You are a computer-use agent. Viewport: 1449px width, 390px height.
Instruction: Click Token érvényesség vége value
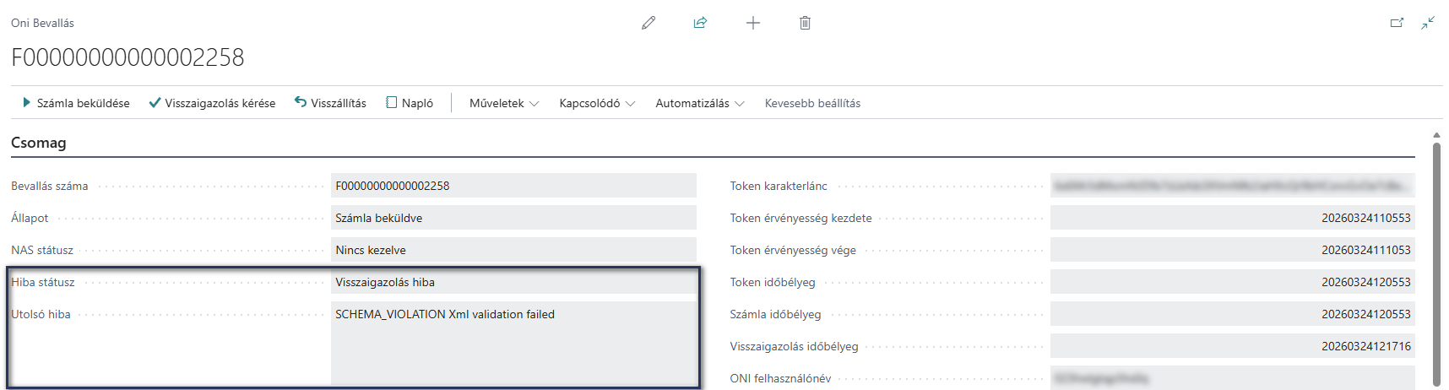(x=1233, y=250)
